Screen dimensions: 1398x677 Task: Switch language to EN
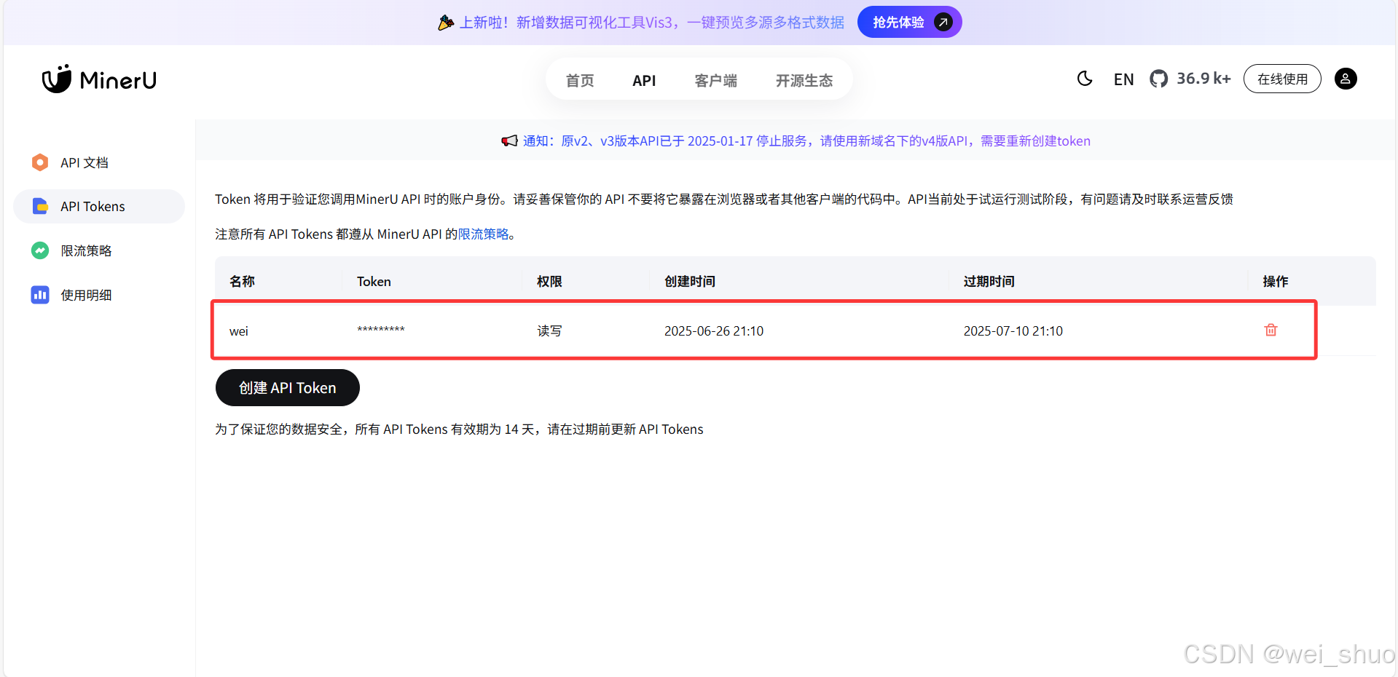point(1123,79)
